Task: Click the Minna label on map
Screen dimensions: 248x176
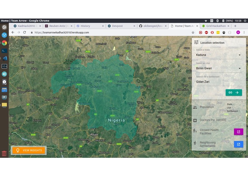Action: (66, 118)
